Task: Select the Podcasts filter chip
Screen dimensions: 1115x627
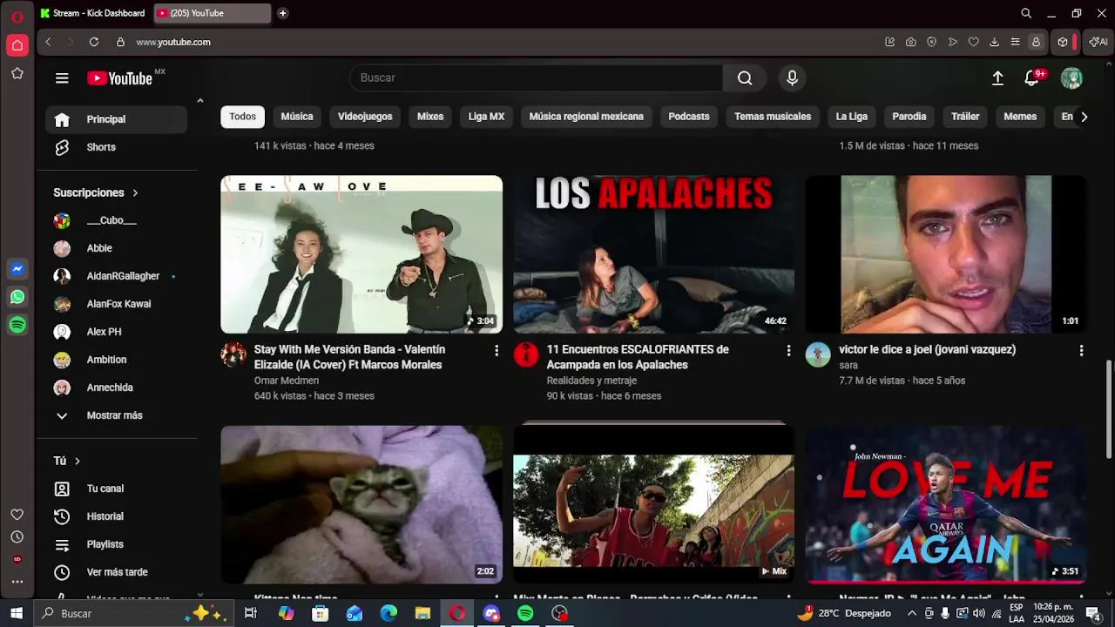Action: tap(688, 117)
